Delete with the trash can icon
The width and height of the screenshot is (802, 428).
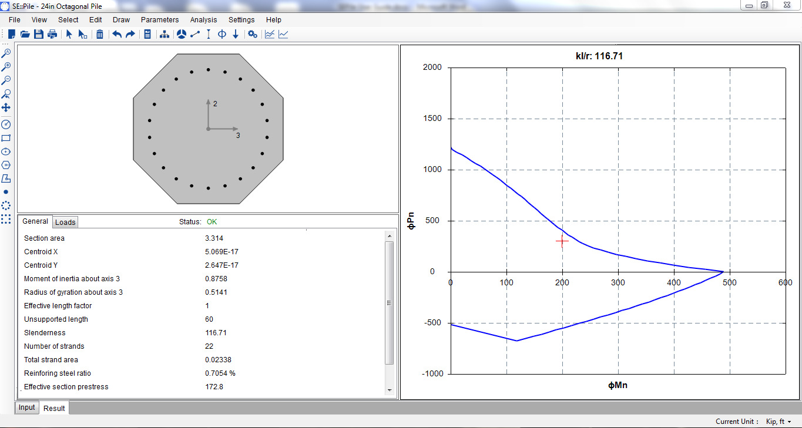[x=100, y=34]
